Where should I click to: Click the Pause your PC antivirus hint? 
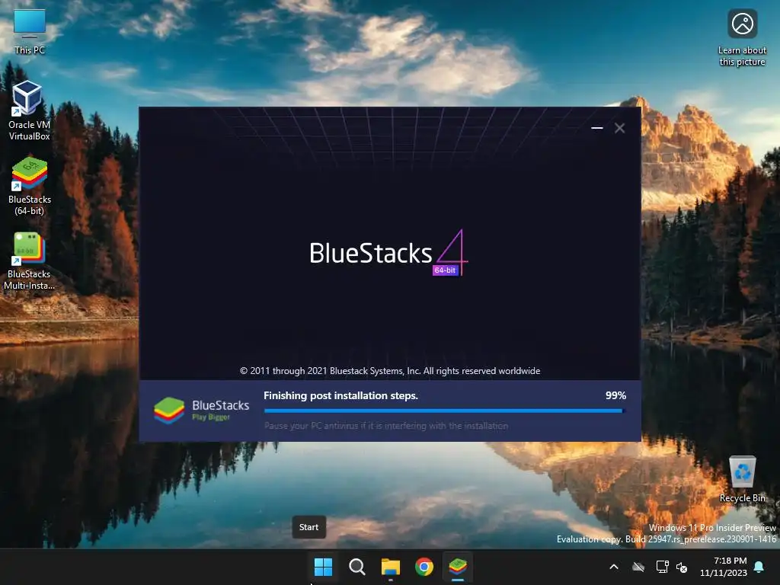click(386, 426)
